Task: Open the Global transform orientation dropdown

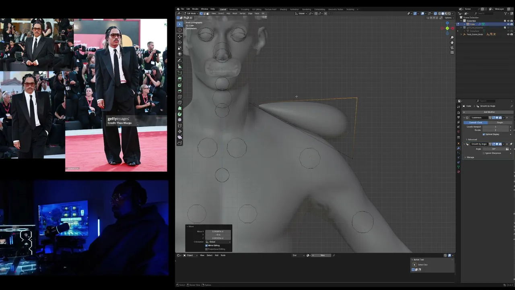Action: pyautogui.click(x=301, y=13)
